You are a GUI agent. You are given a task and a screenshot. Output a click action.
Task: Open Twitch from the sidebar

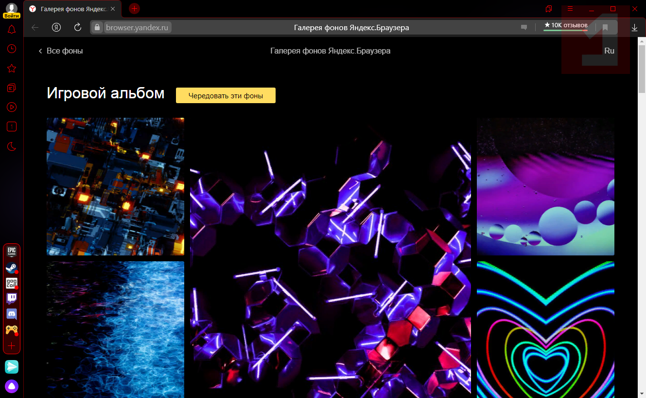click(x=11, y=298)
